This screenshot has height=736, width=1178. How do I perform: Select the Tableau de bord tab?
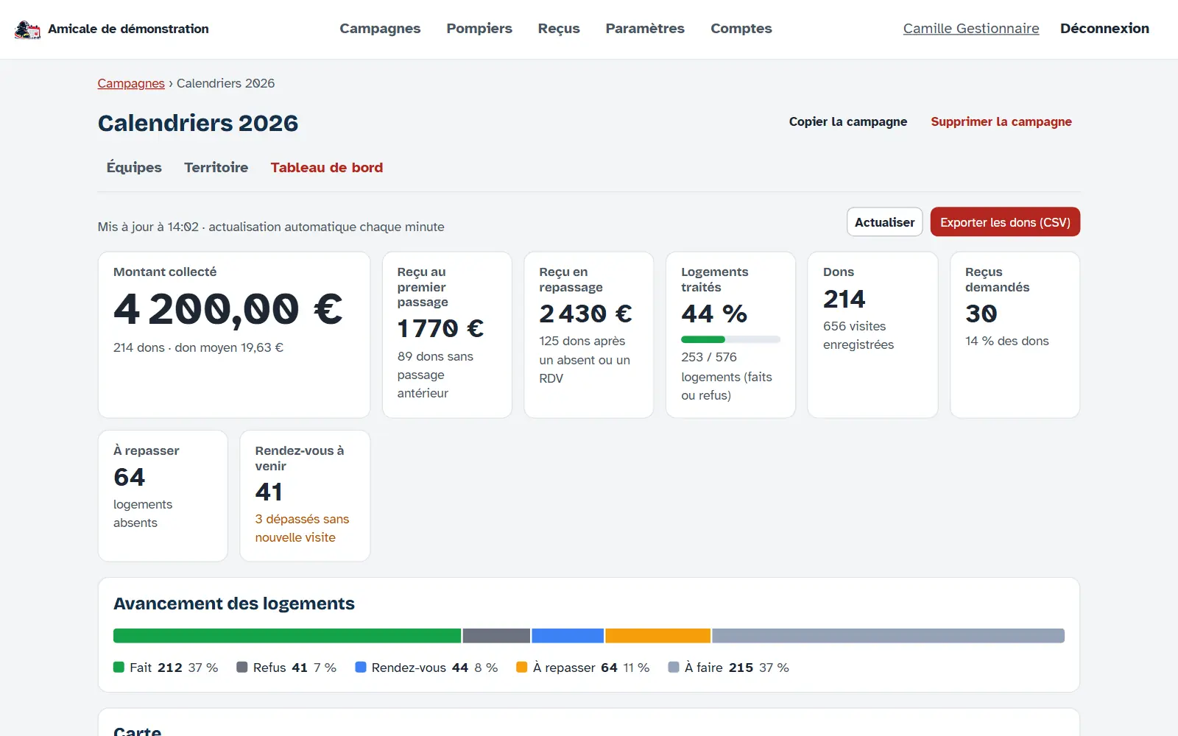click(327, 168)
